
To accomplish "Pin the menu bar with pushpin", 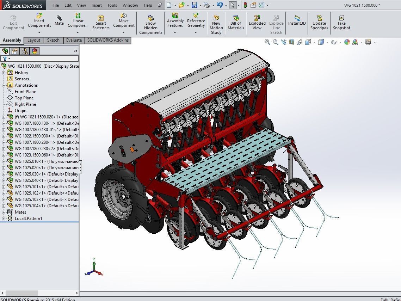I will click(159, 5).
